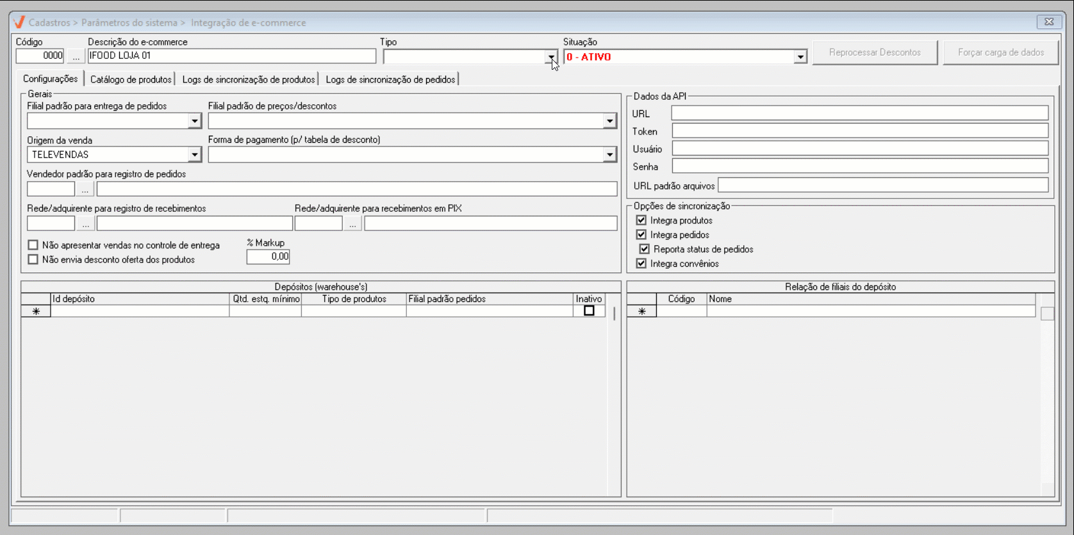Click the lookup ellipsis button beside Código

click(x=76, y=56)
